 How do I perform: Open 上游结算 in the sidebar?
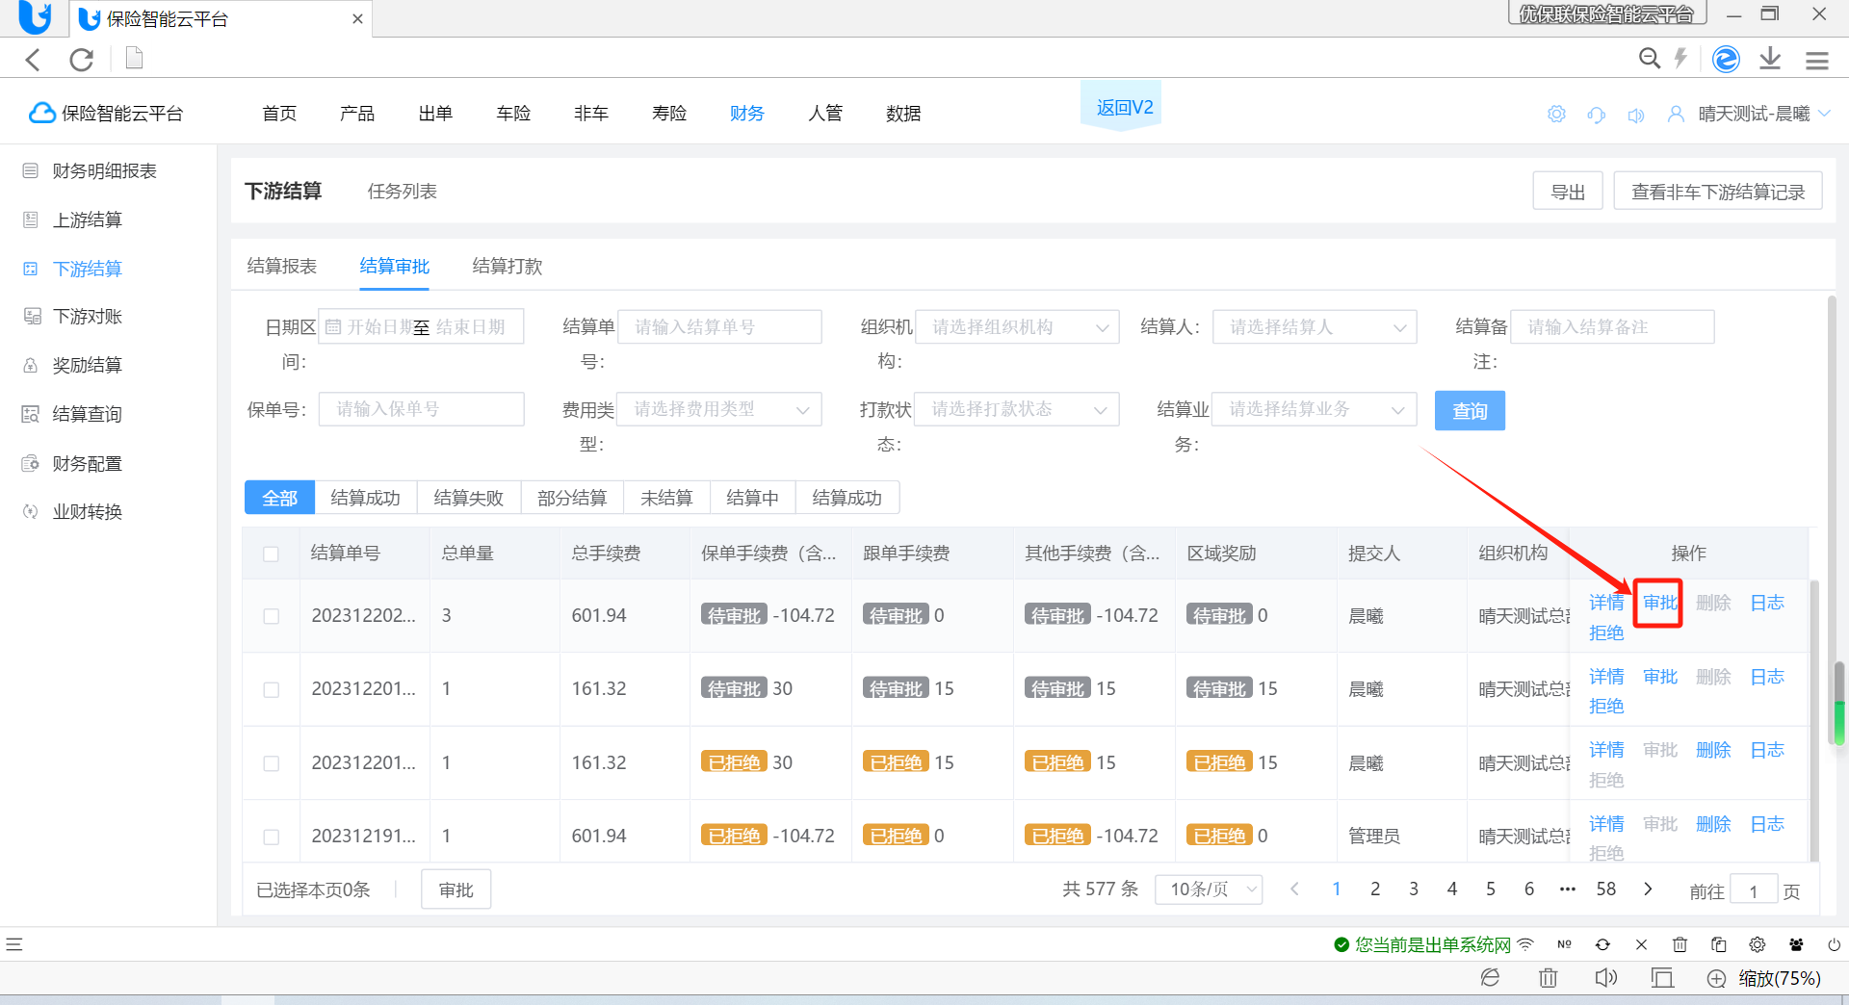[x=87, y=220]
